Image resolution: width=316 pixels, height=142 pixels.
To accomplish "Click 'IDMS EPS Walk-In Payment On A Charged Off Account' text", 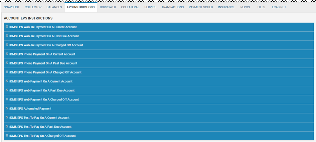I will coord(46,45).
